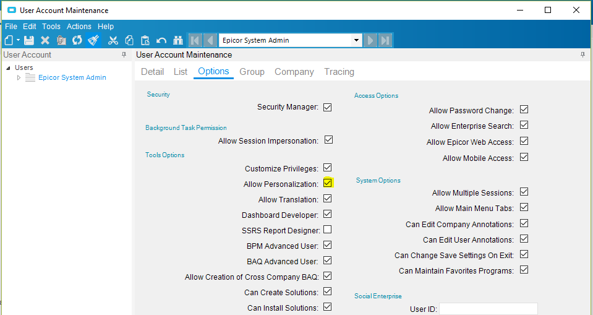The width and height of the screenshot is (593, 315).
Task: Click the Clear broom toolbar icon
Action: [93, 40]
